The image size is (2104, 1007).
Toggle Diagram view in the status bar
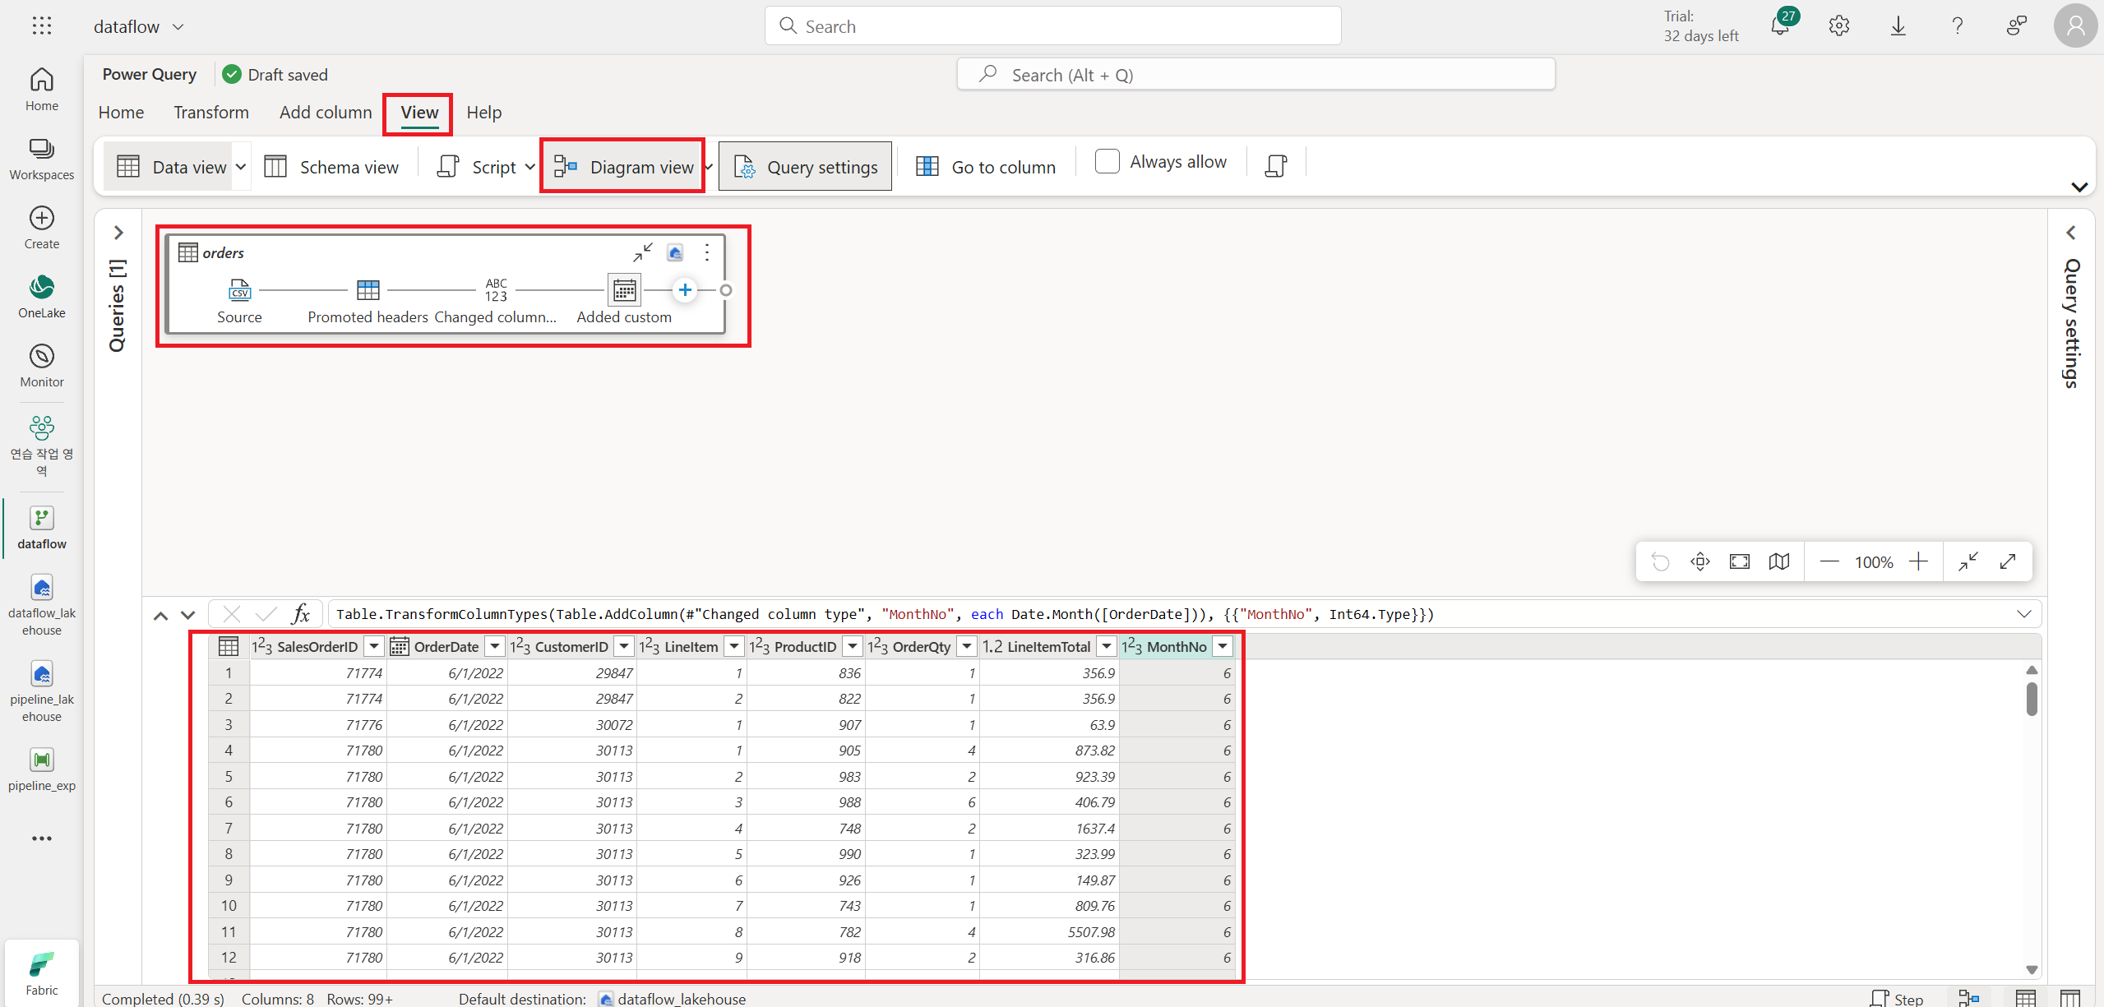point(1969,998)
